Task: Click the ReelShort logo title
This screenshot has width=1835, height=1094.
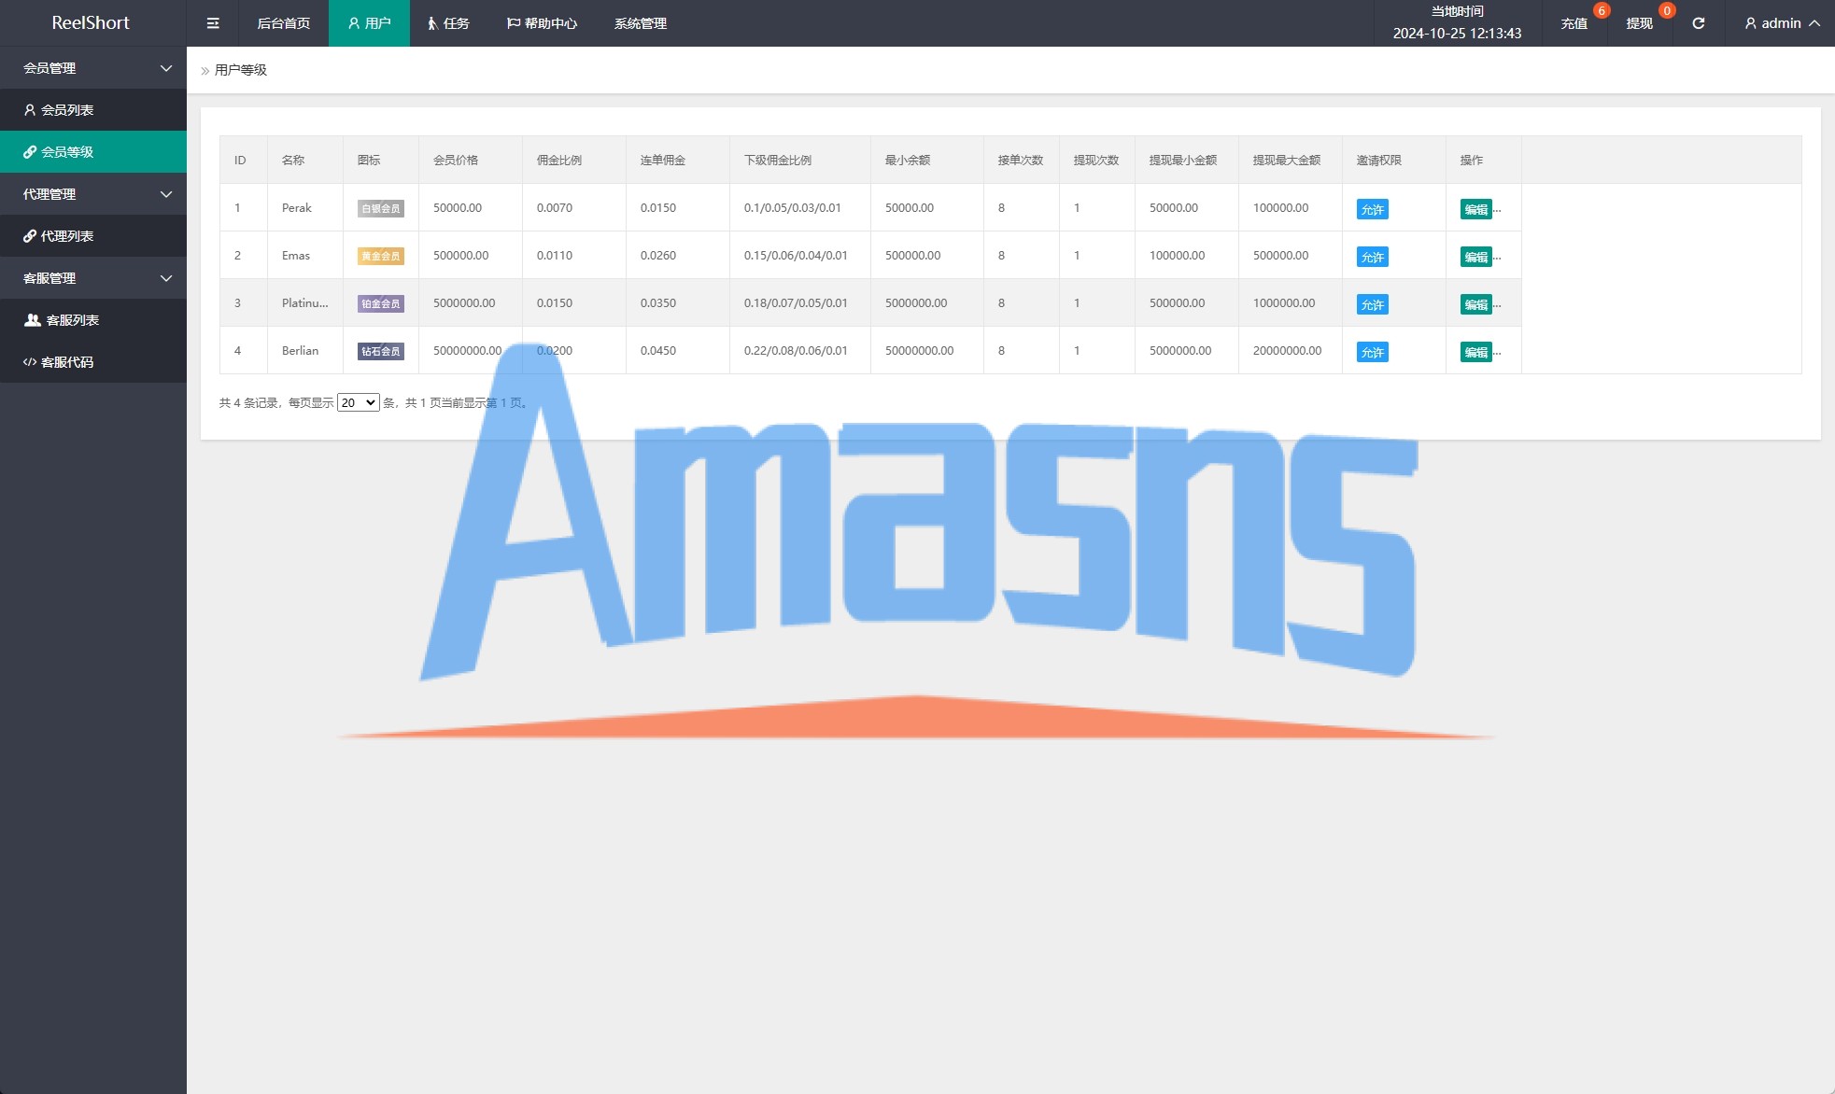Action: pyautogui.click(x=91, y=23)
